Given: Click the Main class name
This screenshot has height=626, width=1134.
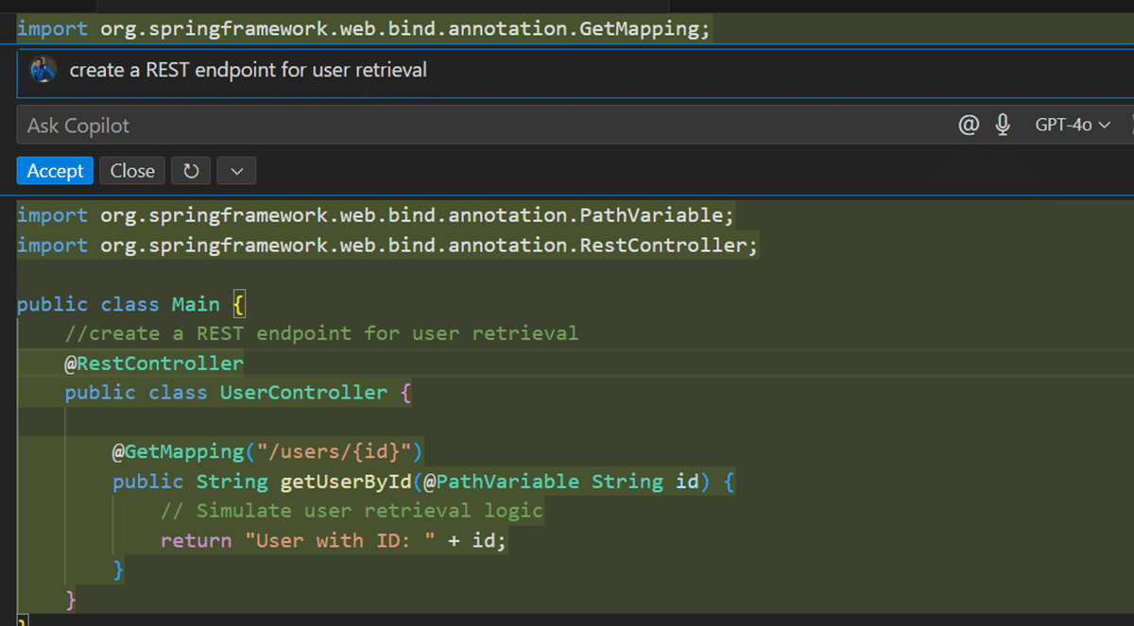Looking at the screenshot, I should click(x=196, y=304).
